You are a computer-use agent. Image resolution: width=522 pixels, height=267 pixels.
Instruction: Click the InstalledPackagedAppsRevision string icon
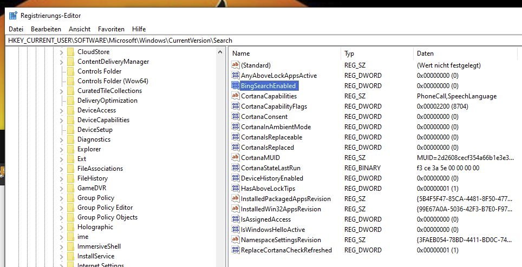click(x=236, y=199)
